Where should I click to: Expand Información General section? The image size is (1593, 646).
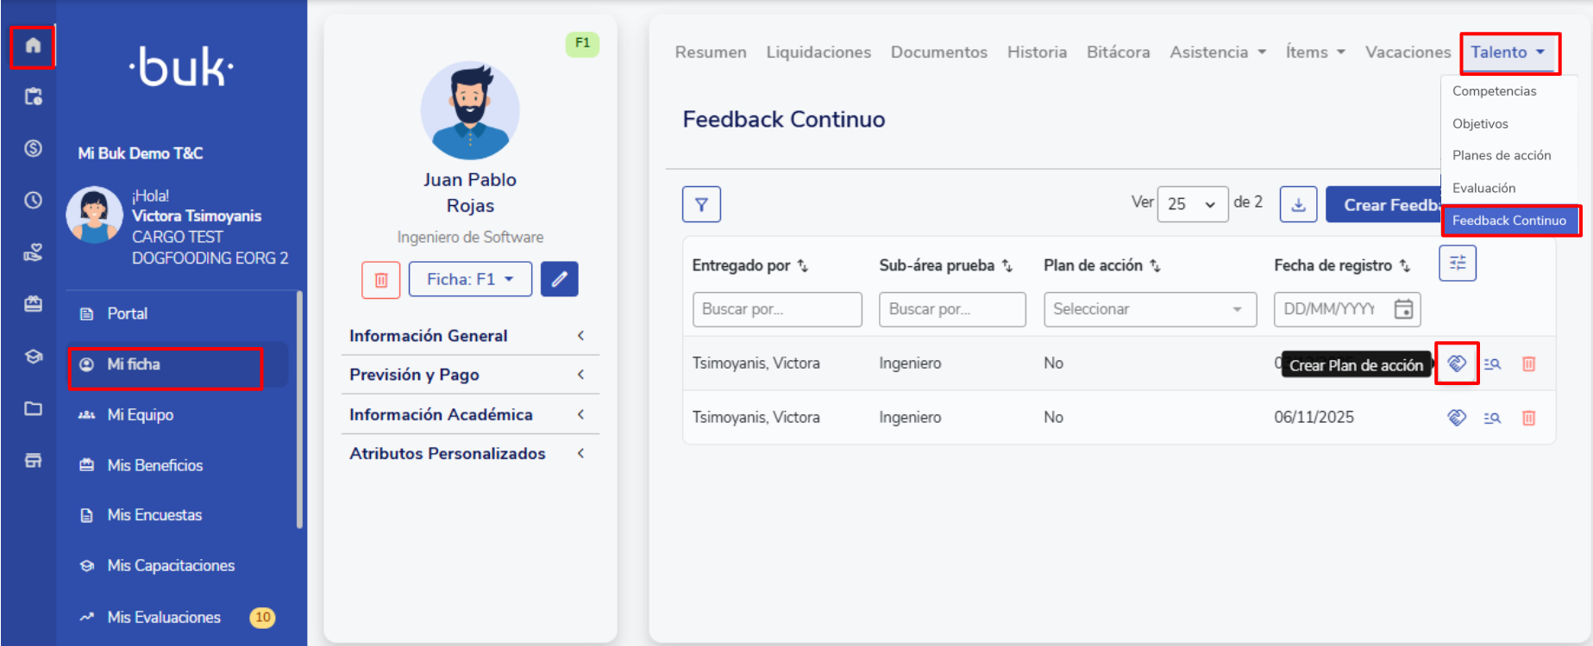click(x=469, y=336)
